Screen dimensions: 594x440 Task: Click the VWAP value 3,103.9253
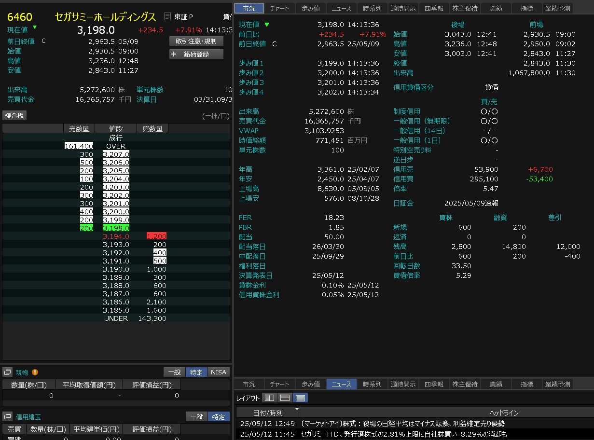(x=324, y=131)
